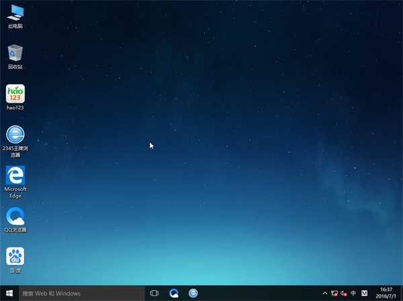Click the show desktop strip at taskbar end
This screenshot has width=403, height=301.
coord(402,294)
